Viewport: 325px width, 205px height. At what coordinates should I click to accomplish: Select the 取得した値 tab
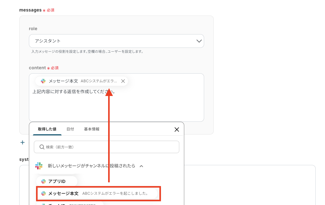47,129
